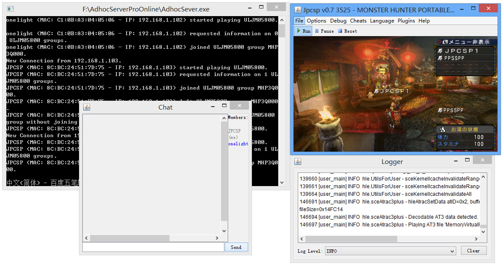Click the Java icon in Logger title bar
This screenshot has width=503, height=271.
coord(298,161)
